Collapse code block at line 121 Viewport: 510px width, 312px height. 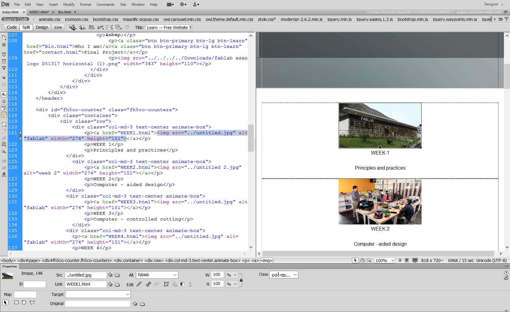[20, 133]
